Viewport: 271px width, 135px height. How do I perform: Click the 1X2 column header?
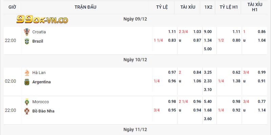click(x=208, y=7)
